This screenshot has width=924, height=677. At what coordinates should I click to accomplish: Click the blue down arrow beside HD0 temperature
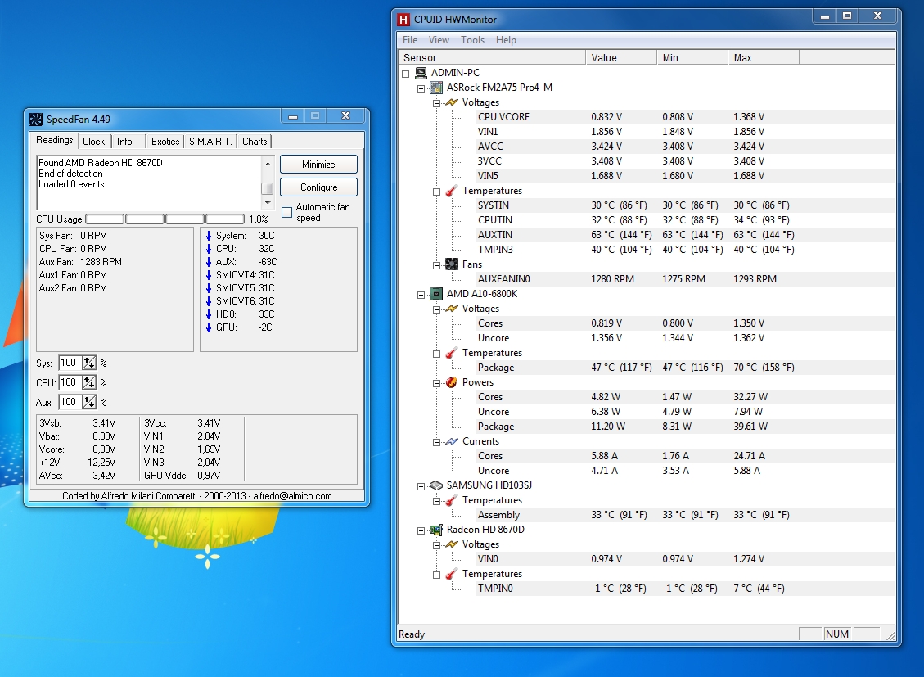click(209, 314)
